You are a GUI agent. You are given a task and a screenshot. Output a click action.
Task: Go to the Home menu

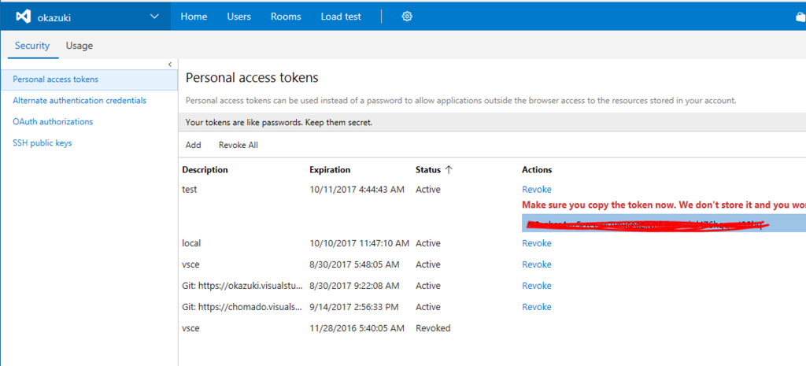[x=194, y=17]
